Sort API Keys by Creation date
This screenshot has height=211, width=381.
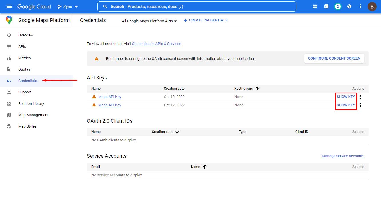174,89
